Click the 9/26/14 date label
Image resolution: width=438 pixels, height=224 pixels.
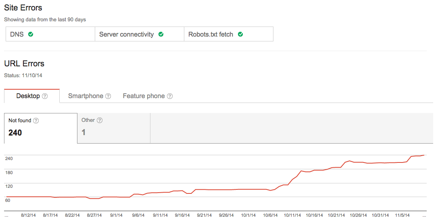tap(226, 216)
